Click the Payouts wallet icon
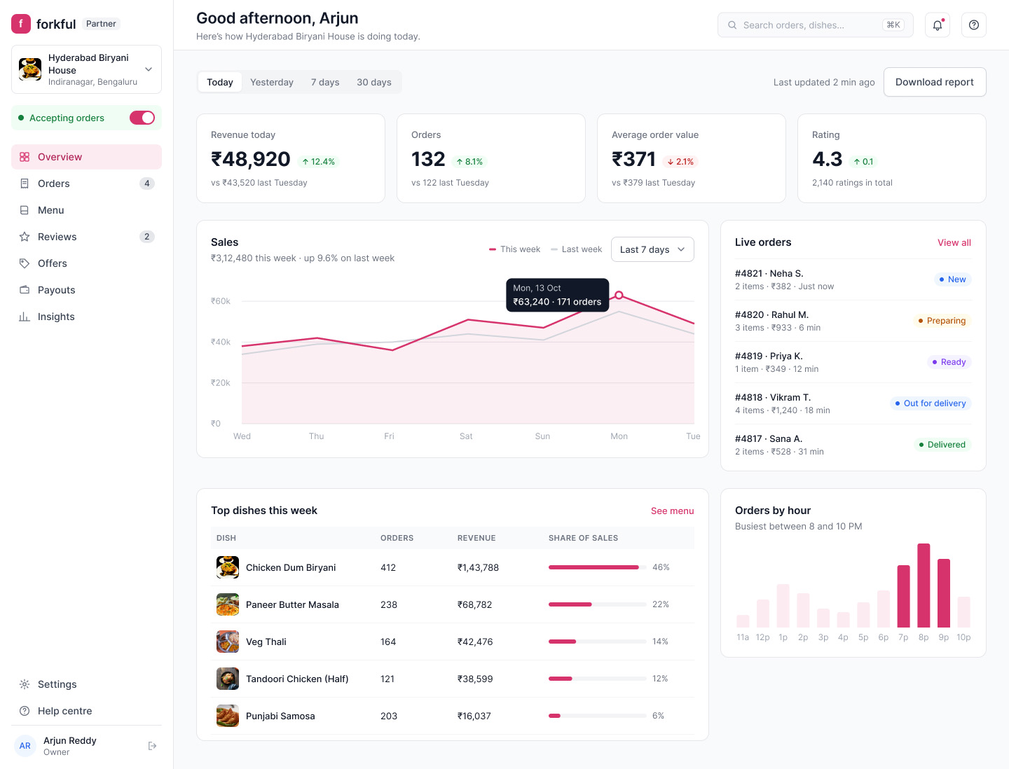The height and width of the screenshot is (769, 1009). coord(25,290)
